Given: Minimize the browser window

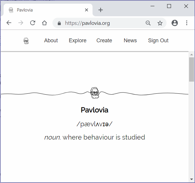Looking at the screenshot, I should [x=152, y=6].
